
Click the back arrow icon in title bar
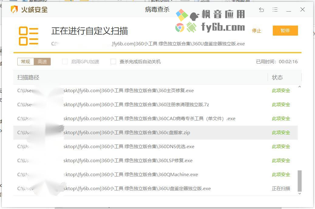coord(261,9)
